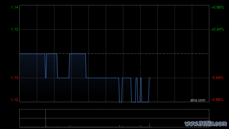Image resolution: width=229 pixels, height=129 pixels.
Task: Click the +0.88% percentage label
Action: [218, 7]
